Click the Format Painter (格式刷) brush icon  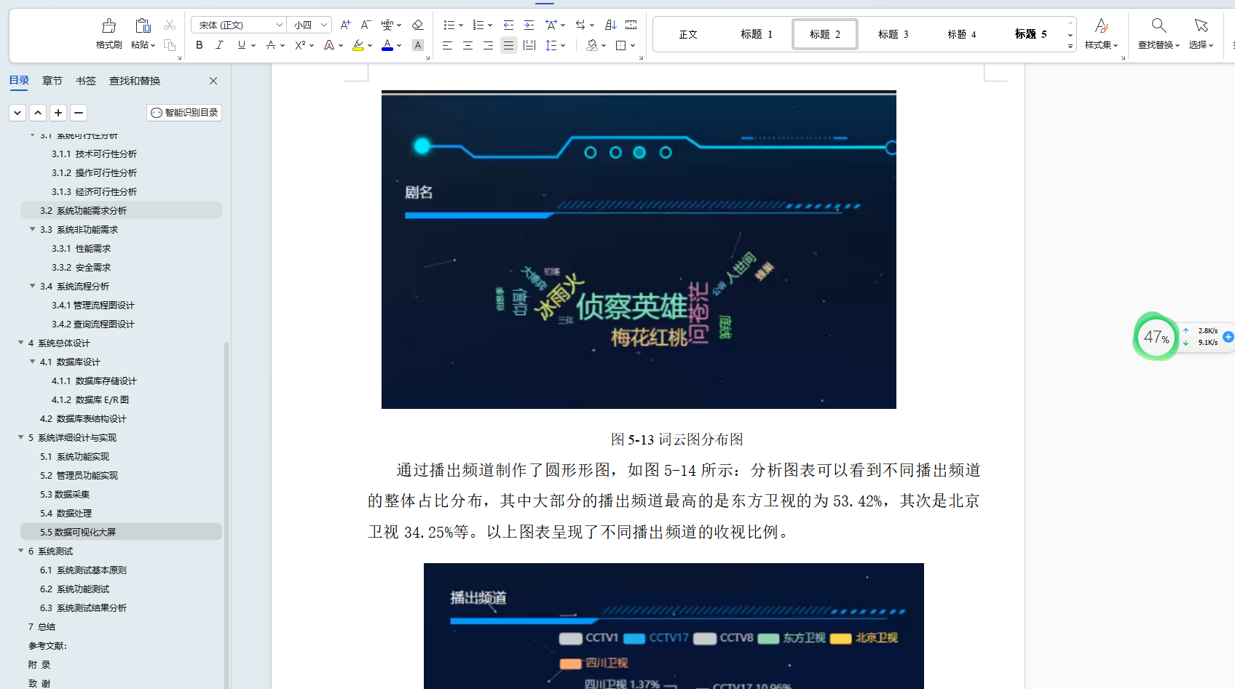click(x=109, y=26)
